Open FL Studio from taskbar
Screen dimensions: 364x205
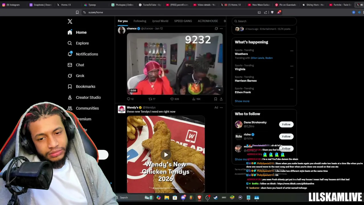191,198
